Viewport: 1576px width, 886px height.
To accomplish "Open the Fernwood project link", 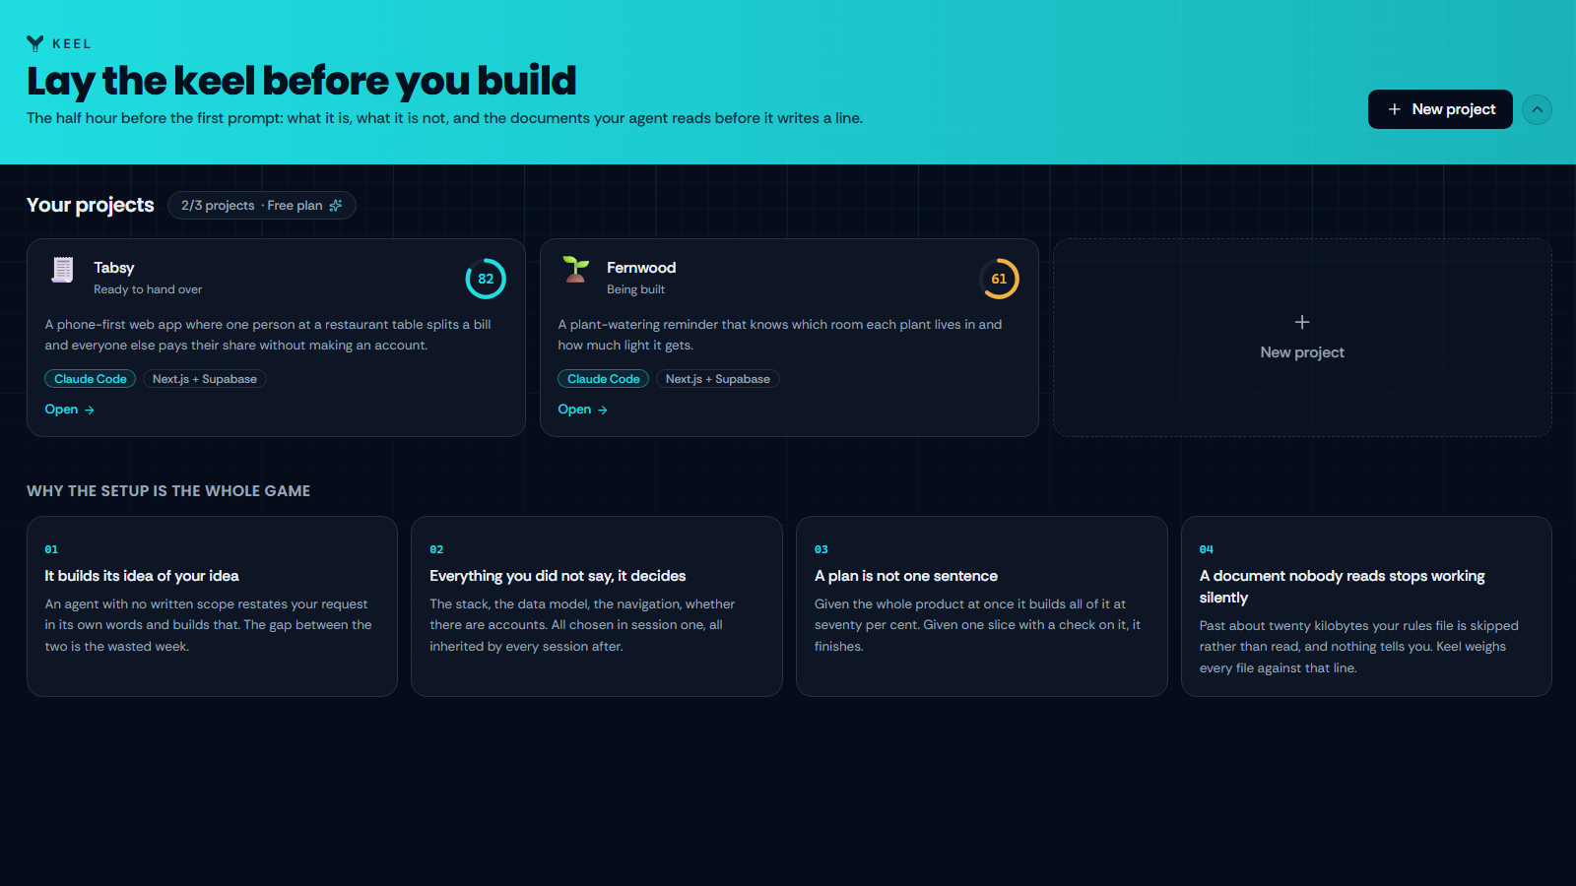I will [x=582, y=410].
